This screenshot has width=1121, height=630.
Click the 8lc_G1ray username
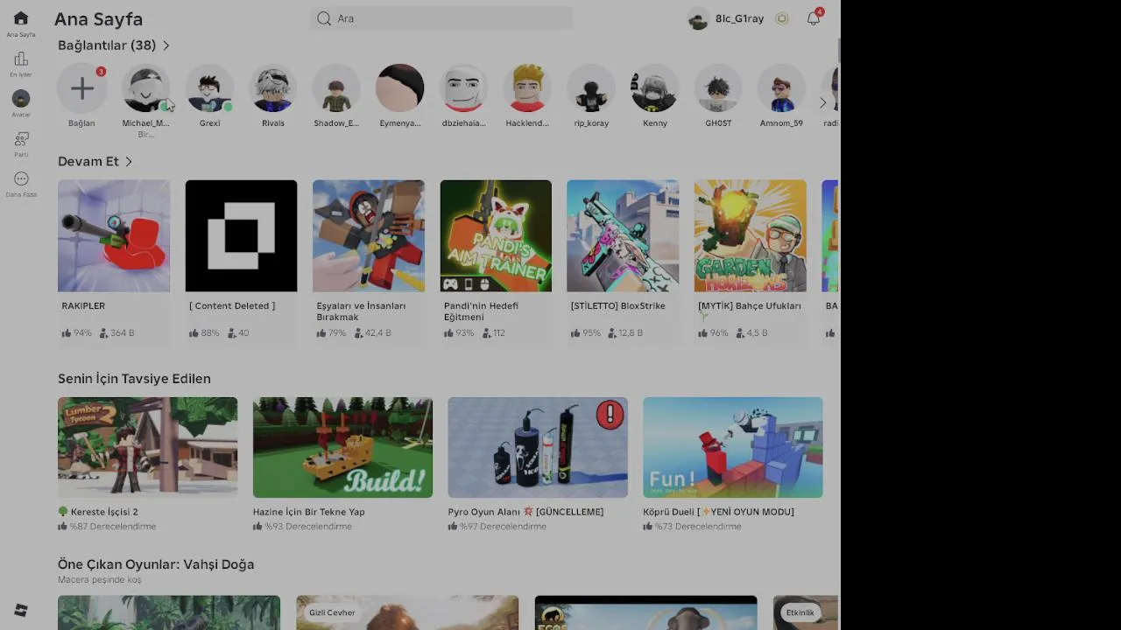739,18
